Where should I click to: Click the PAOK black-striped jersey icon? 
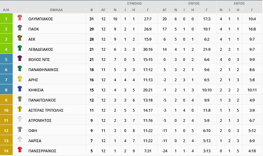[20, 29]
